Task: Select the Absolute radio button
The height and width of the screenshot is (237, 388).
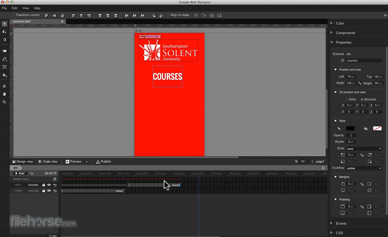Action: (362, 100)
